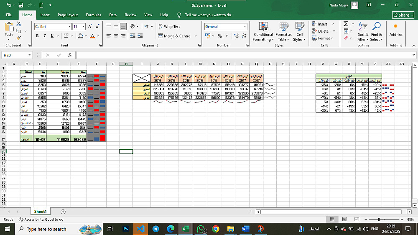This screenshot has width=418, height=235.
Task: Click the Delete cells button
Action: coord(321,31)
